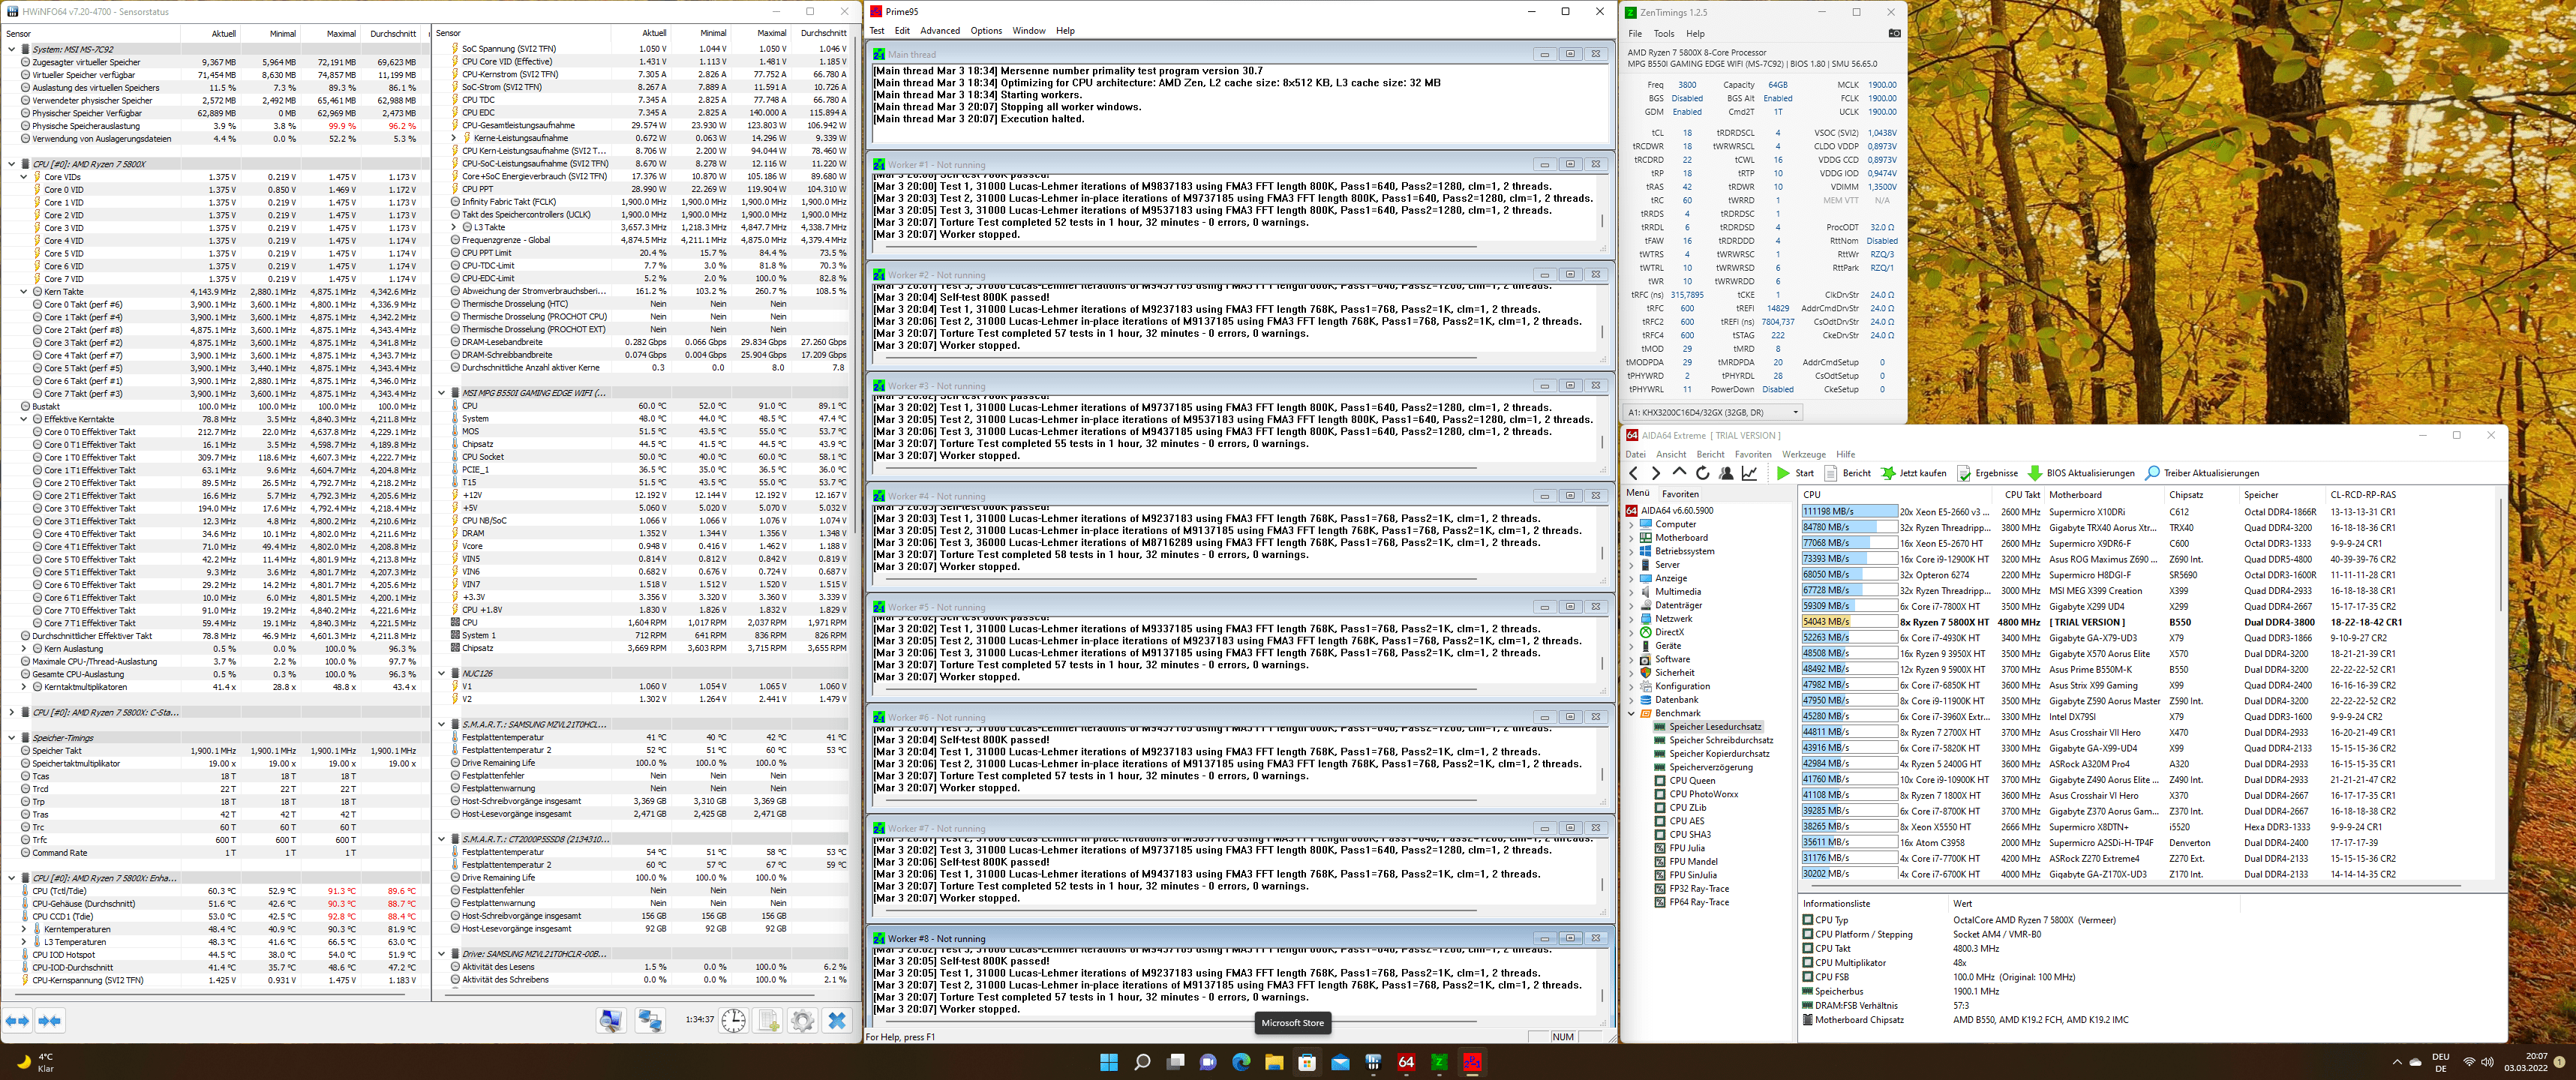Click HWiNFO clock reset timer icon
Viewport: 2576px width, 1080px height.
click(734, 1021)
